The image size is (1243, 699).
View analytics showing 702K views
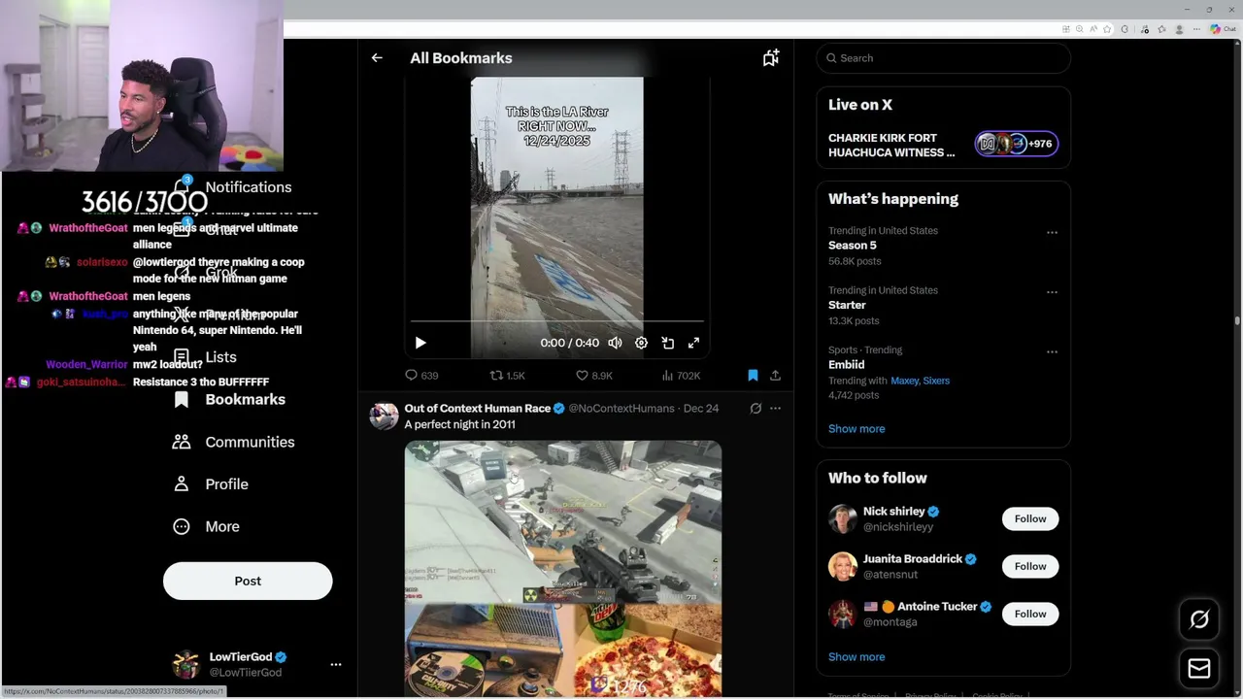(x=681, y=376)
